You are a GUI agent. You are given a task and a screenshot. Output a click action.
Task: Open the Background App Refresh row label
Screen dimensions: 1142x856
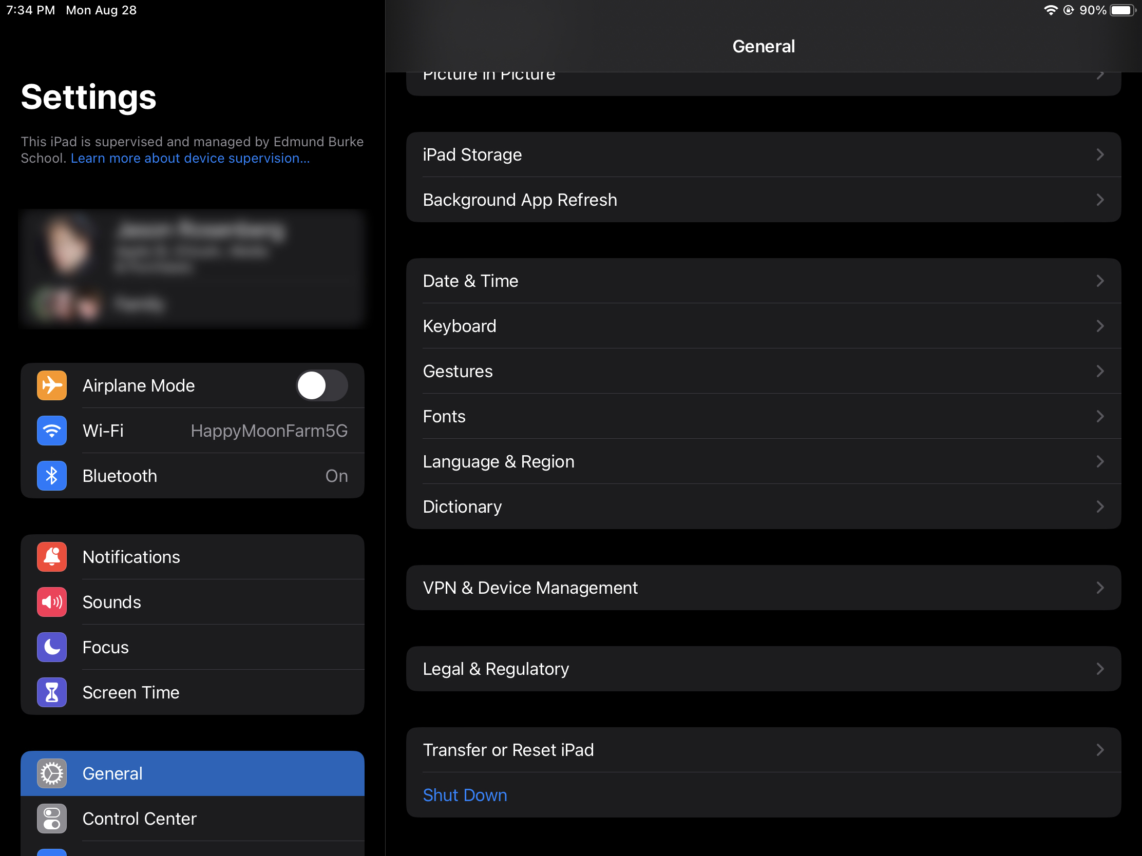(x=520, y=200)
